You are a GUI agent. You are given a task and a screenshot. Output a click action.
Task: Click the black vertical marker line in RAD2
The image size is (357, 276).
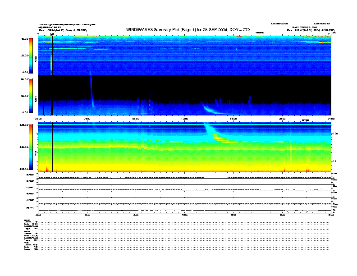[52, 54]
